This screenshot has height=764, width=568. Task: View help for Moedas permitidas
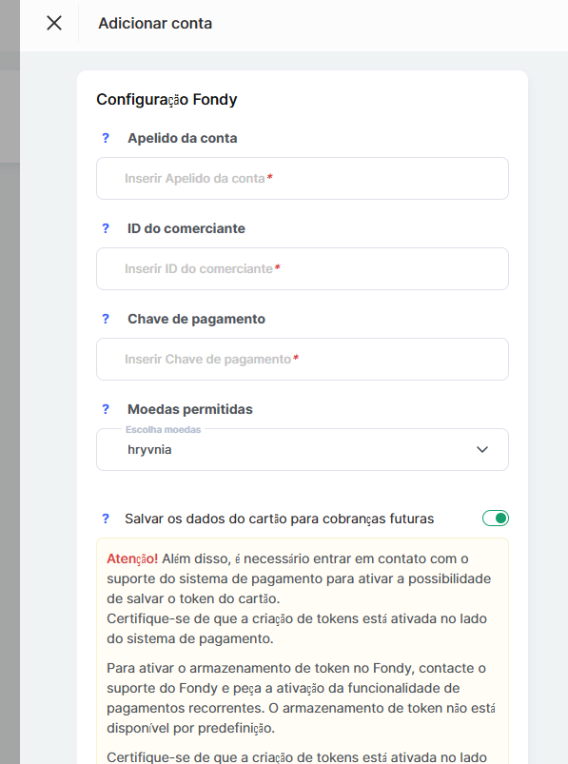tap(106, 409)
